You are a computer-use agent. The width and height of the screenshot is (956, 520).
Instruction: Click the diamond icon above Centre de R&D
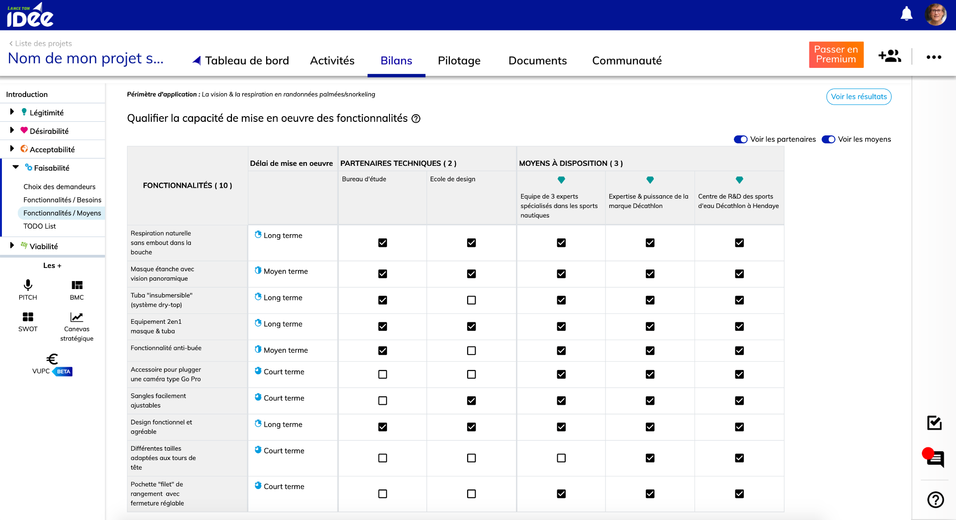tap(739, 180)
